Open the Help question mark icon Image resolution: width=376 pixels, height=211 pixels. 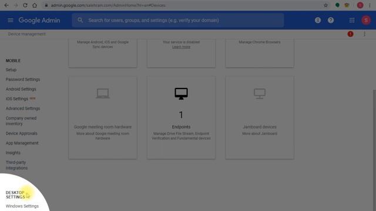click(331, 21)
